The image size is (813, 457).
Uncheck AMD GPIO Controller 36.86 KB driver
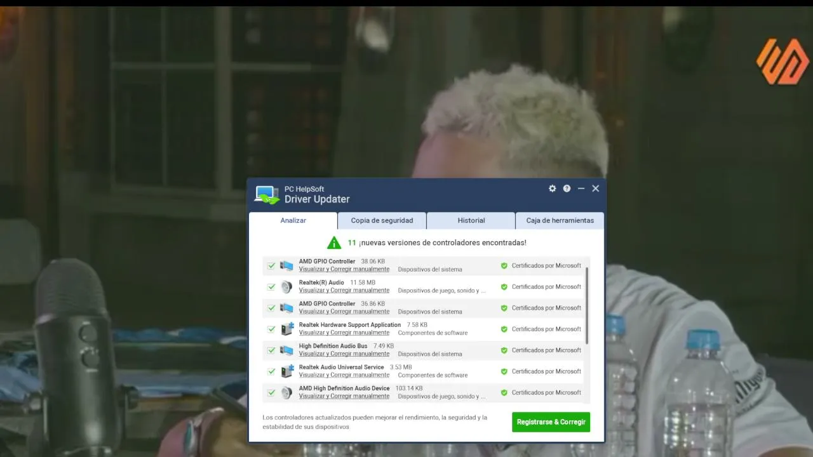(x=271, y=308)
